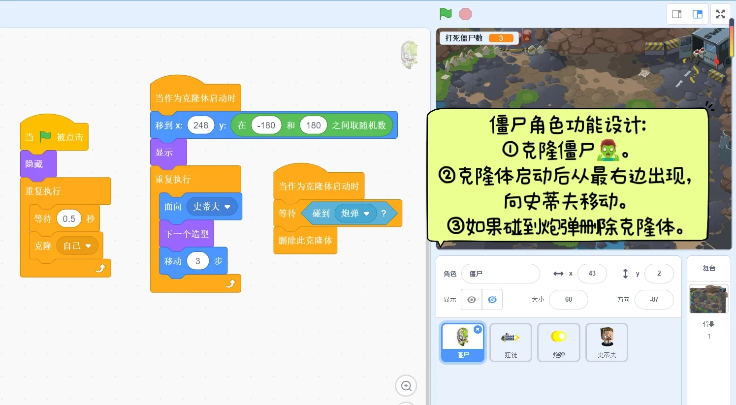Image resolution: width=736 pixels, height=405 pixels.
Task: Edit the sprite size value 60
Action: 568,299
